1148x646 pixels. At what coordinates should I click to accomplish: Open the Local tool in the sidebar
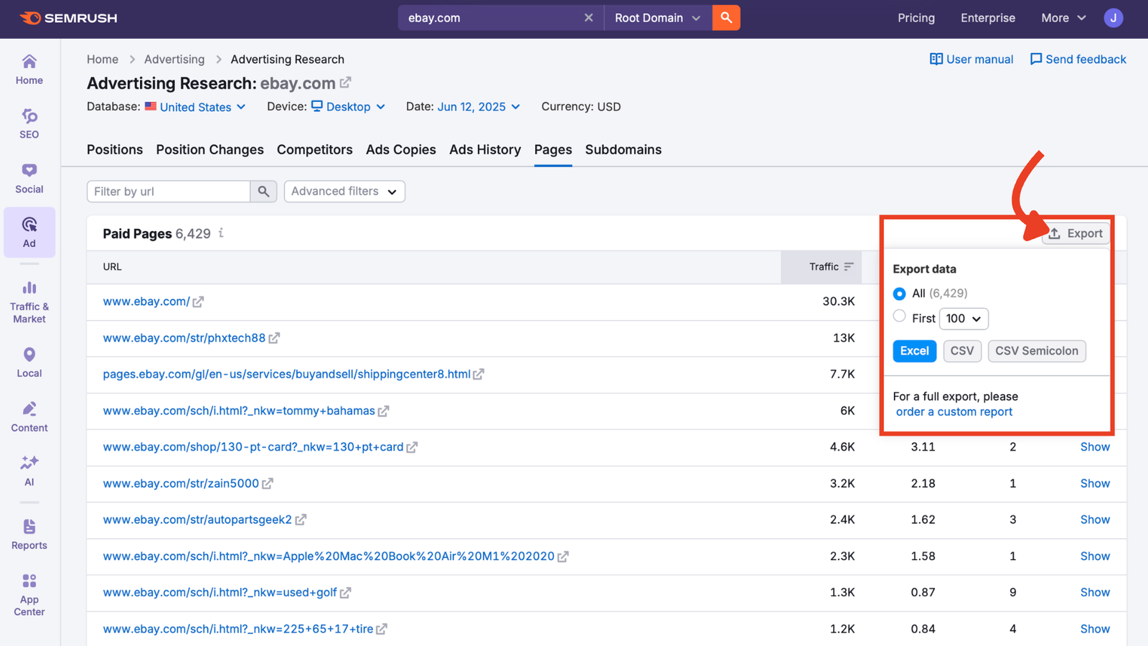[29, 361]
